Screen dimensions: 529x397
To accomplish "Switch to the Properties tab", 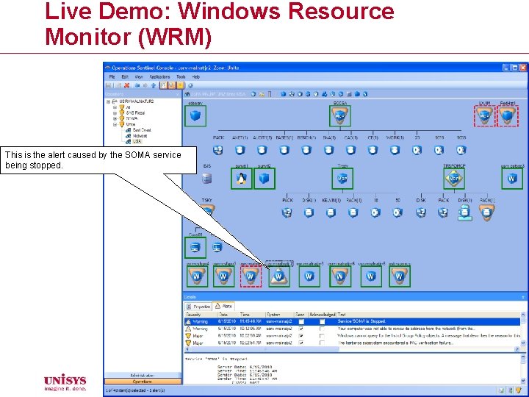I will click(x=198, y=307).
